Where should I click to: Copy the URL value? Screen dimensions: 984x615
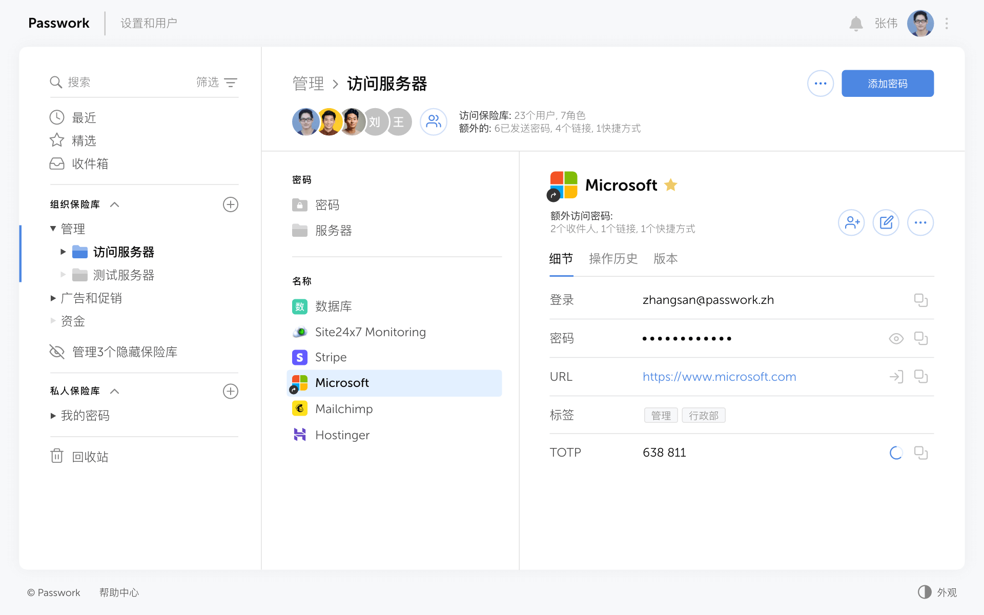click(x=921, y=377)
